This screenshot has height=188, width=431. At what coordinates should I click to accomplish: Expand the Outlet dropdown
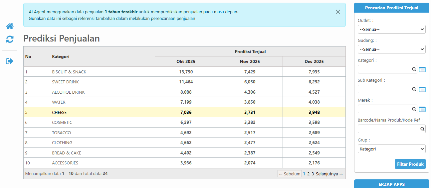point(391,29)
